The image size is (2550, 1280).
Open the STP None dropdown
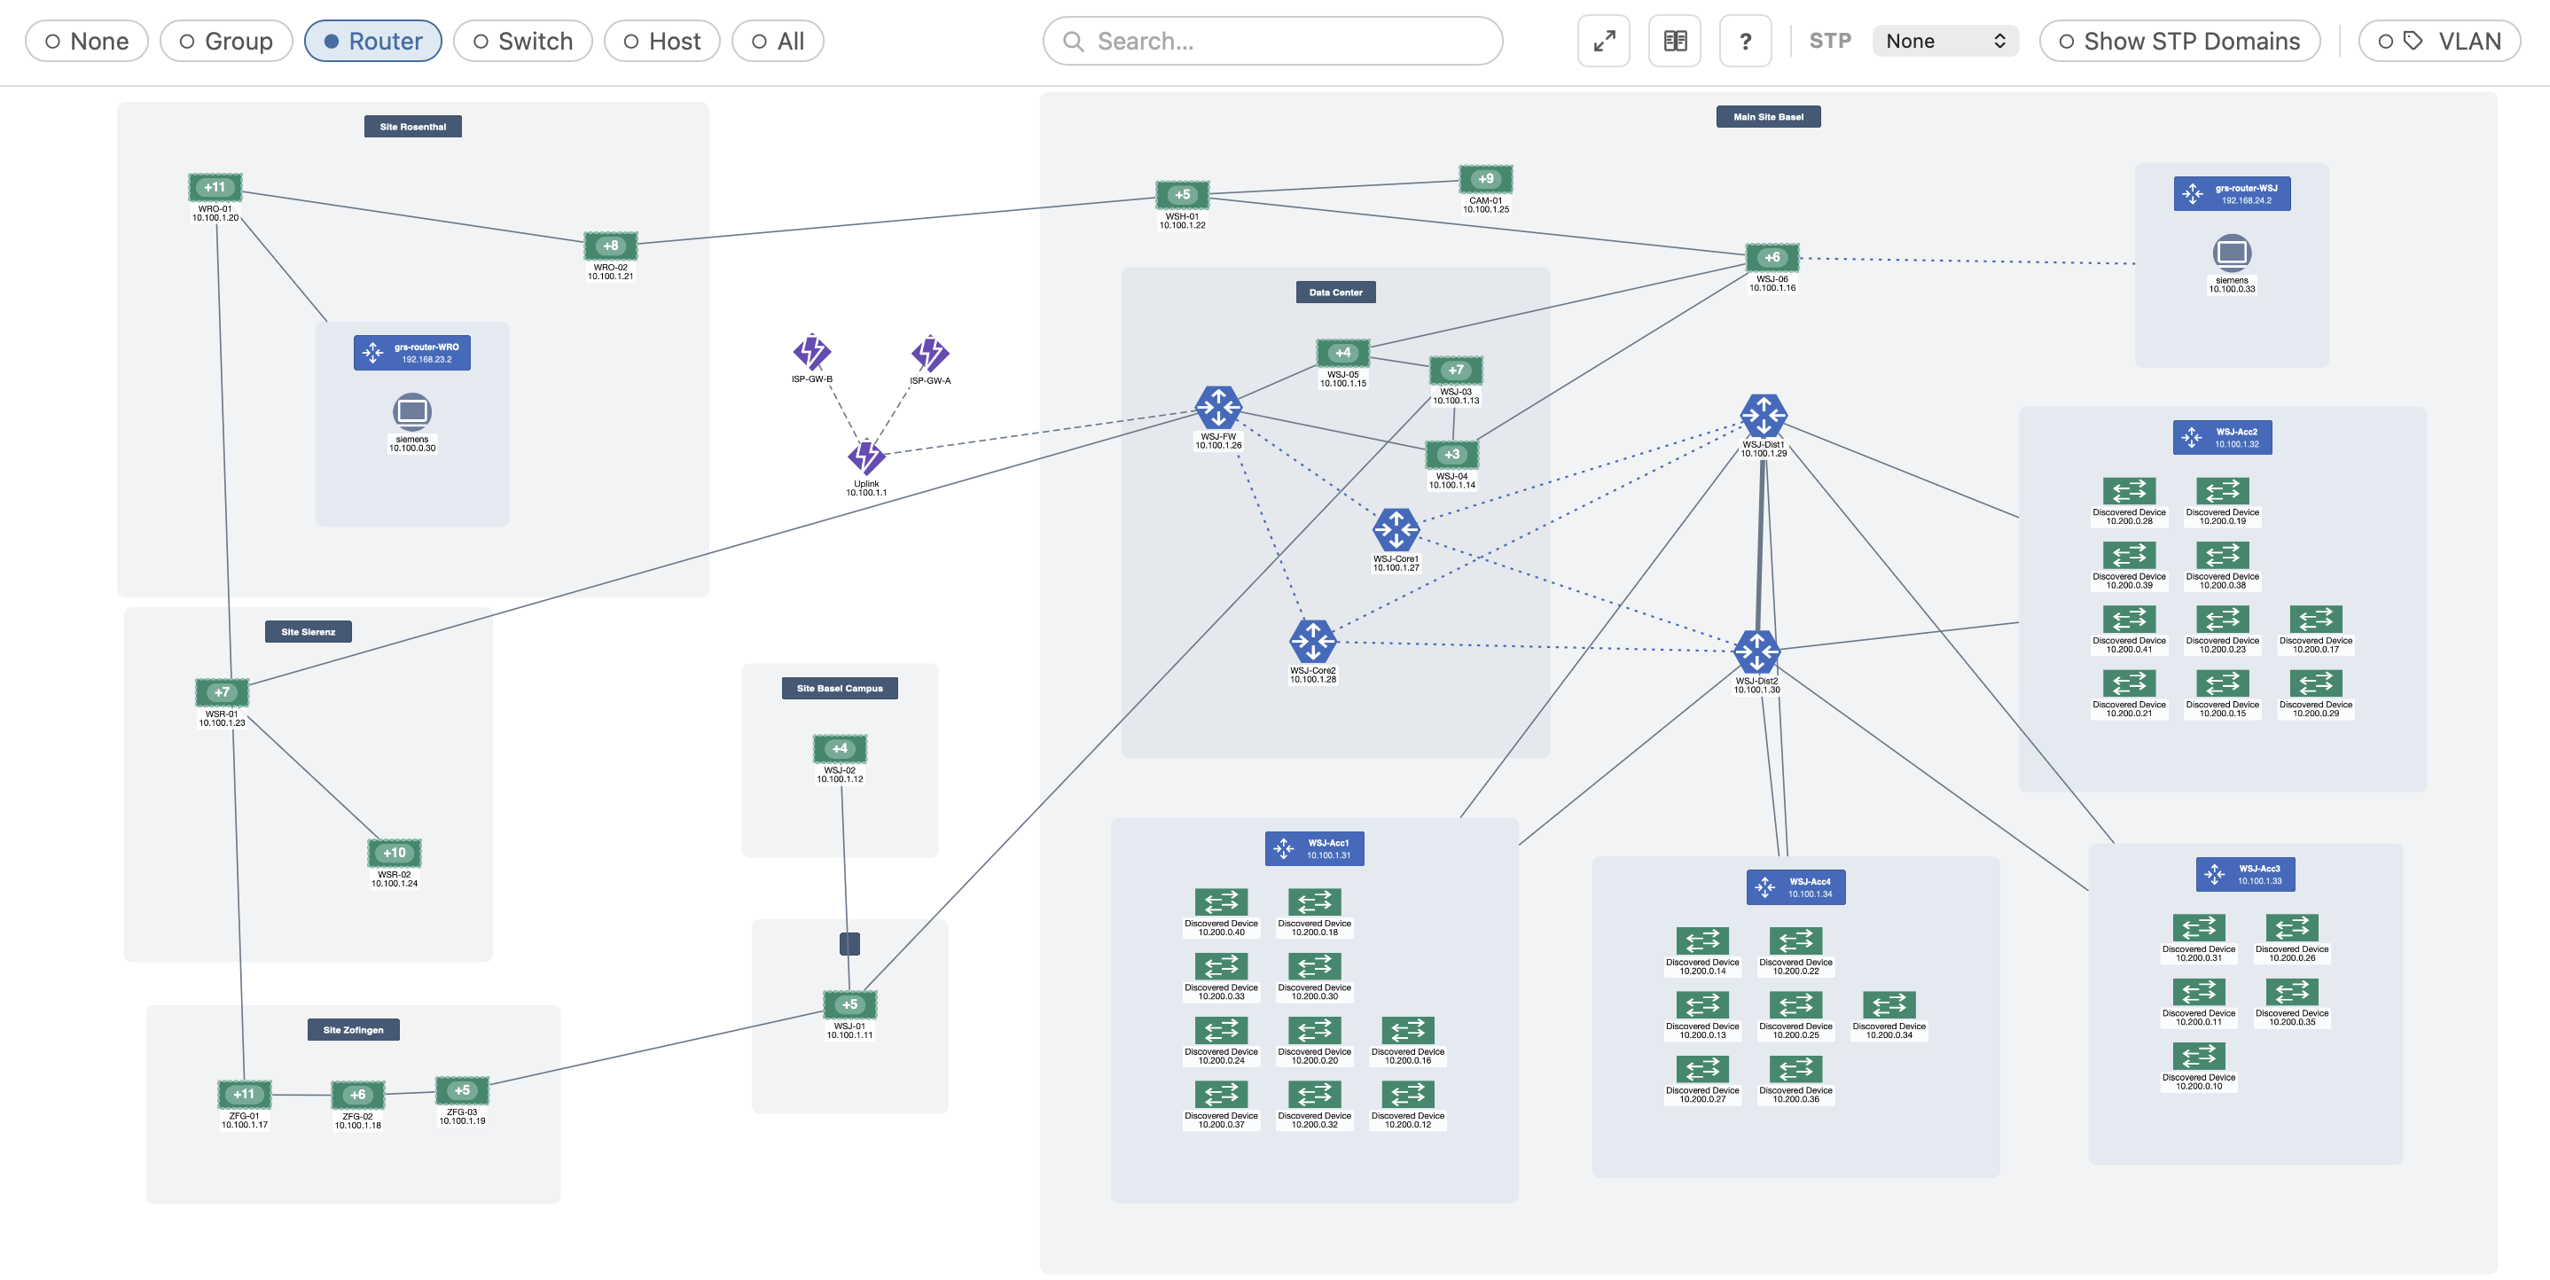coord(1945,41)
